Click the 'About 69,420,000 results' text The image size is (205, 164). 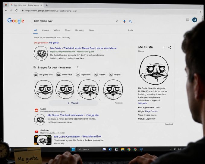click(x=52, y=38)
